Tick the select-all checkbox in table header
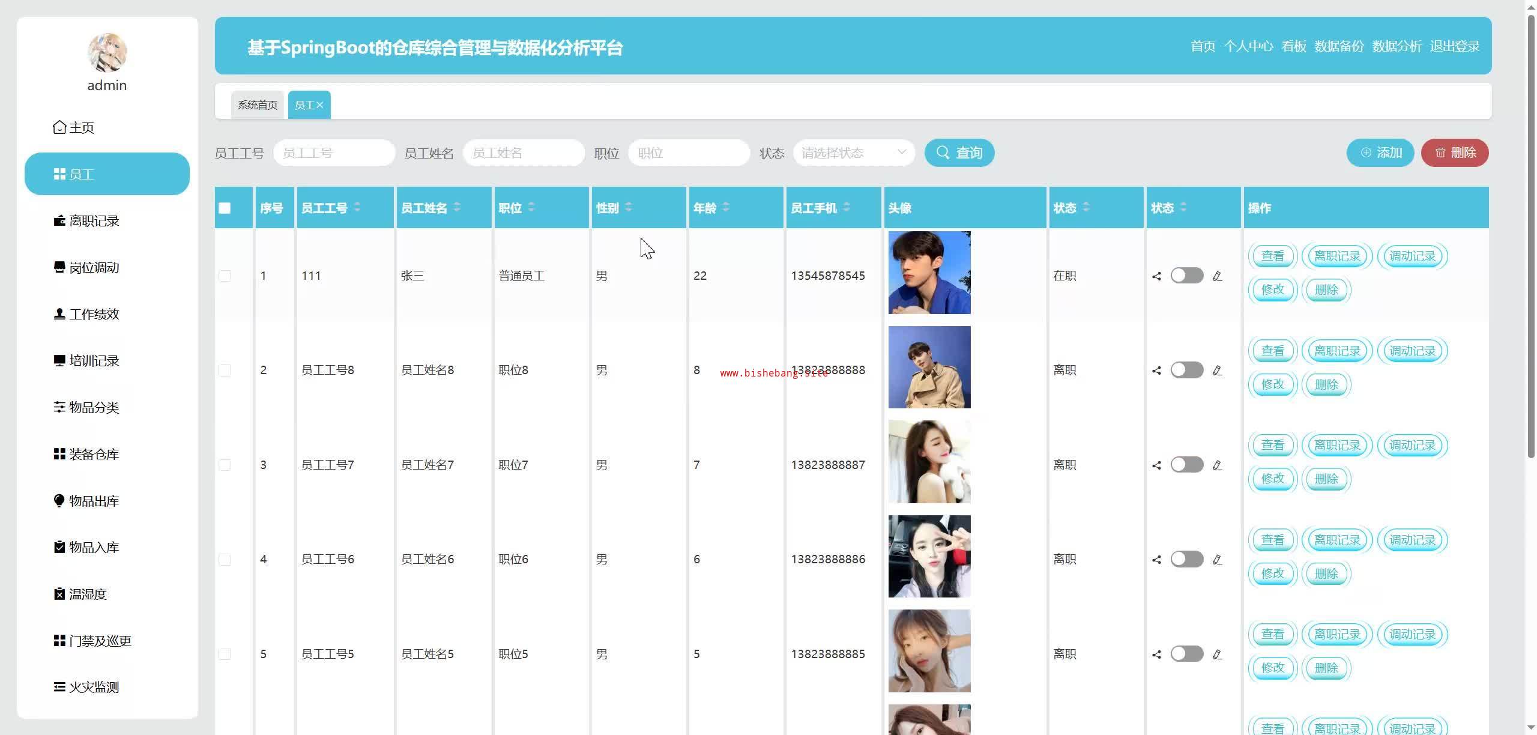Image resolution: width=1537 pixels, height=735 pixels. (x=225, y=208)
